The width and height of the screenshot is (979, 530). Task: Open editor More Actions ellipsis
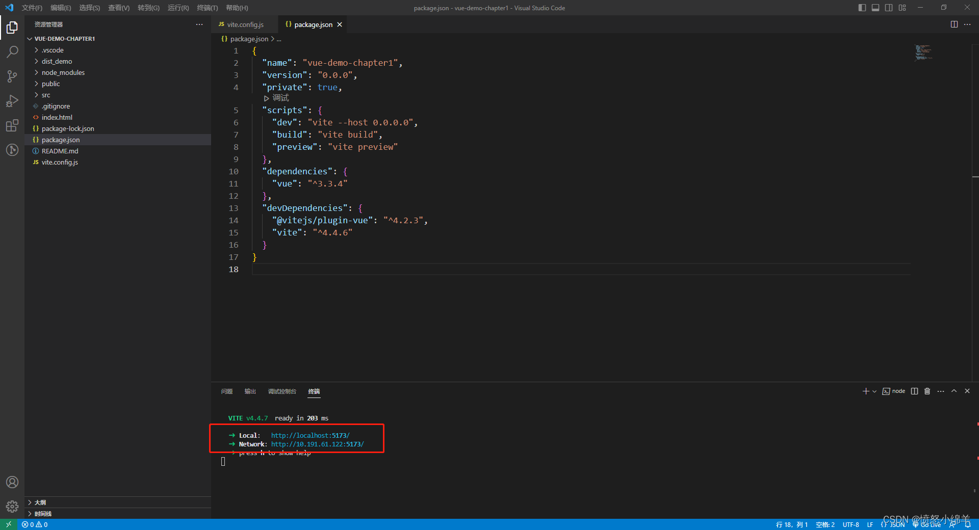click(967, 24)
